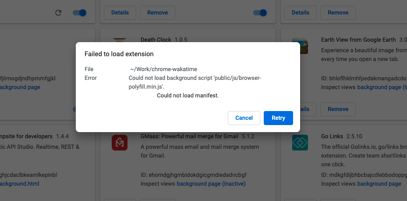The image size is (407, 201).
Task: Toggle the switch right of the middle Remove button
Action: [x=260, y=13]
